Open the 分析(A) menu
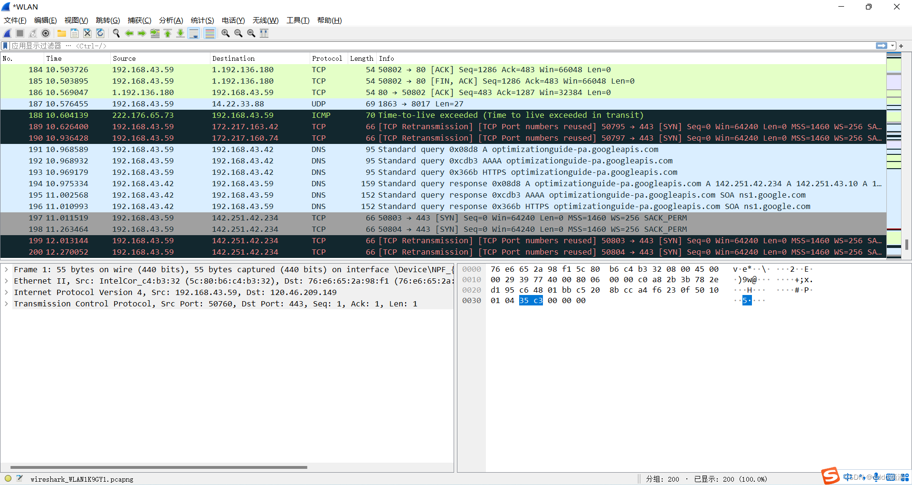 pyautogui.click(x=171, y=20)
